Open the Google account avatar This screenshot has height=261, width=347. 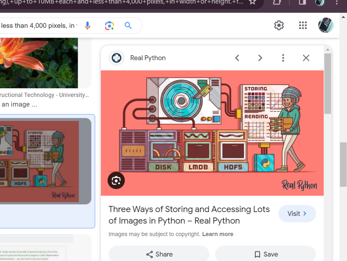tap(325, 25)
